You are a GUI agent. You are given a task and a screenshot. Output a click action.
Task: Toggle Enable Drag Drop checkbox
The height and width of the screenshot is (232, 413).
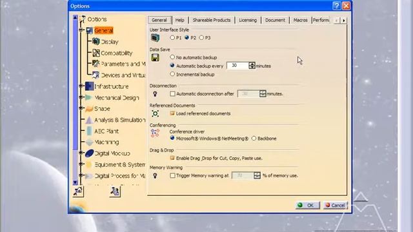click(x=172, y=158)
